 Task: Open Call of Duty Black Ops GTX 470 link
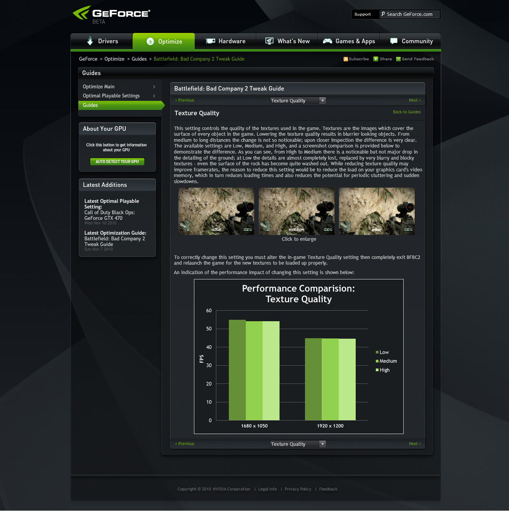tap(109, 215)
